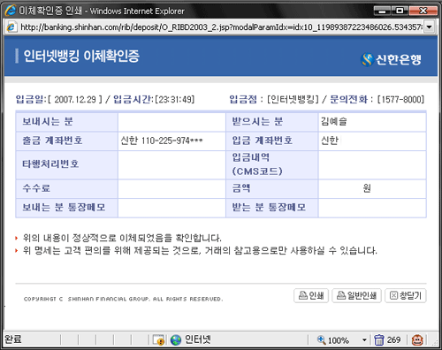
Task: Click the popup blocker icon in status bar
Action: click(x=158, y=339)
